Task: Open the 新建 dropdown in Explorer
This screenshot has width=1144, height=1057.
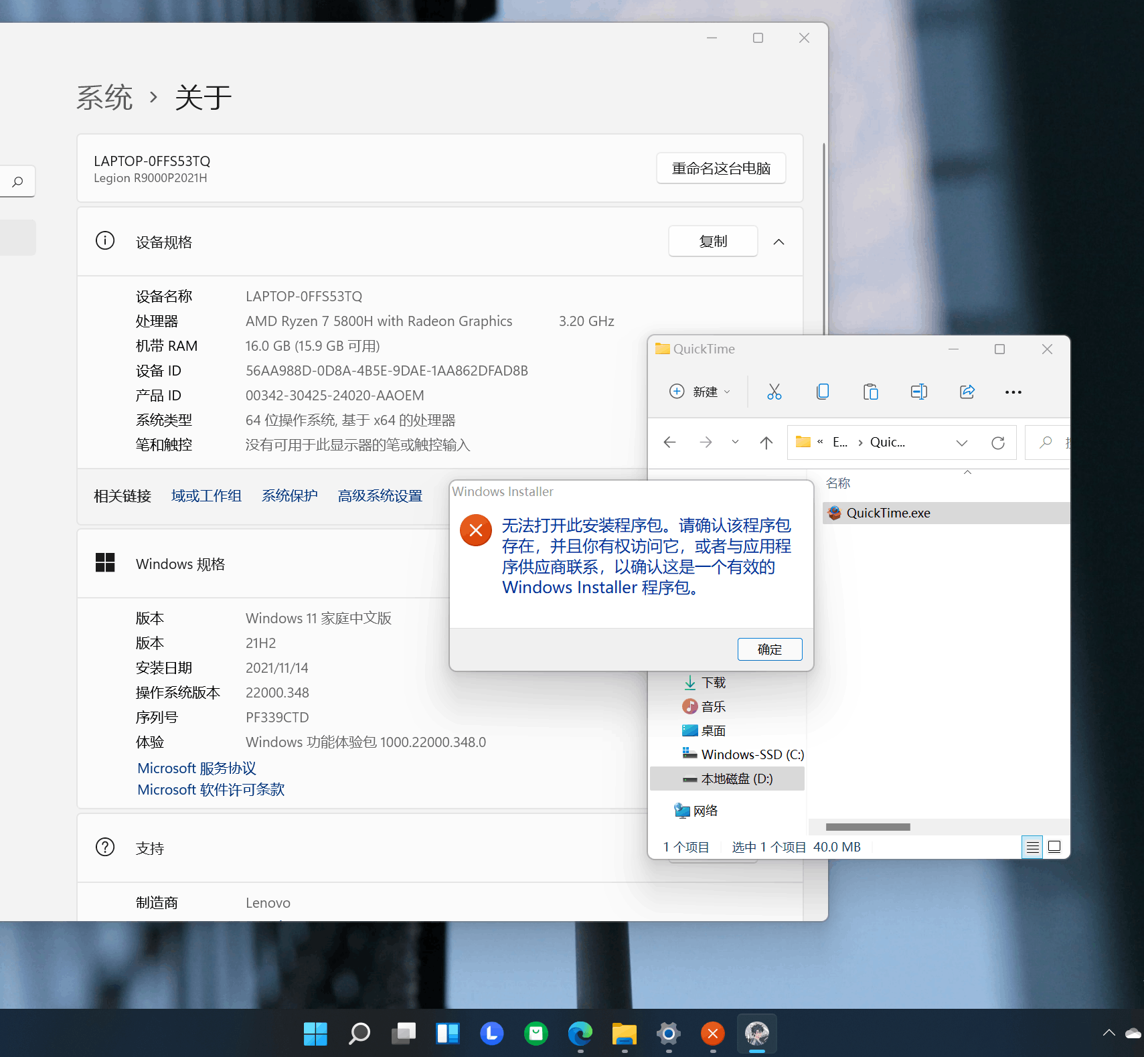Action: point(700,392)
